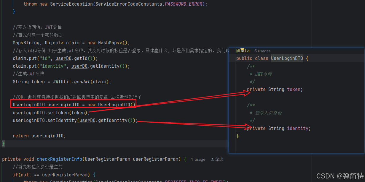Click the comment //塞入返回值: JWT令牌
The width and height of the screenshot is (365, 182).
click(x=37, y=27)
